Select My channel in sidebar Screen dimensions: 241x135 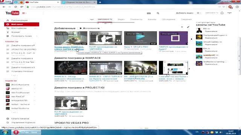coord(22,24)
